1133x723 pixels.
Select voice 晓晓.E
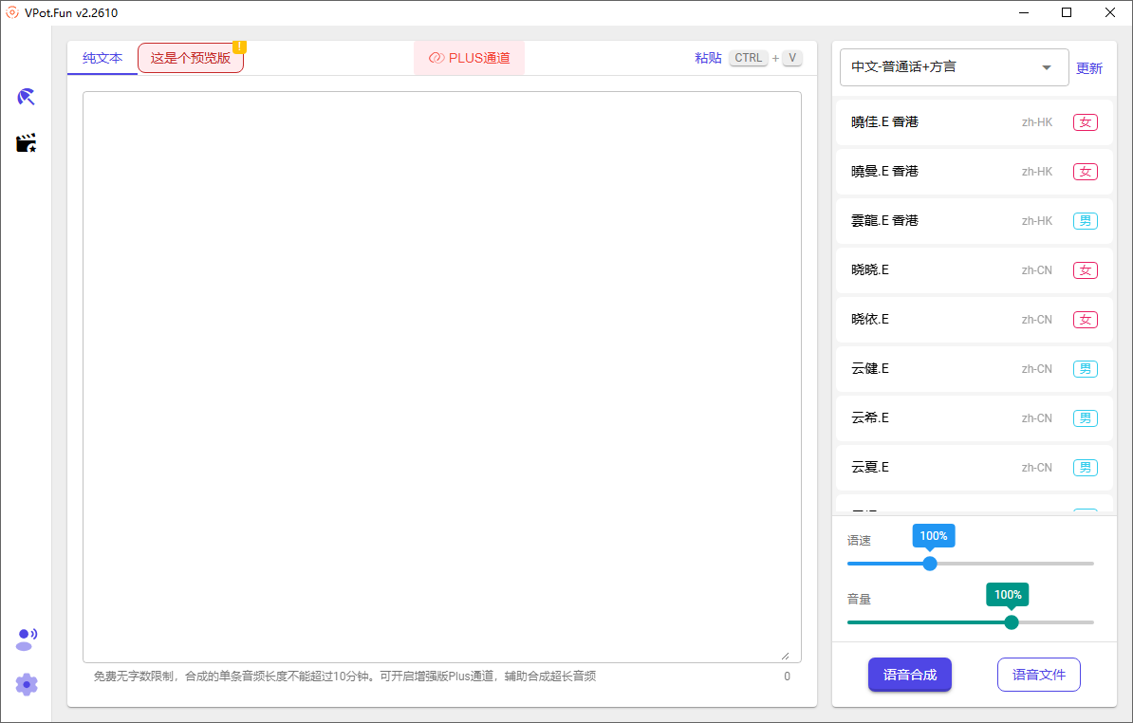point(974,270)
